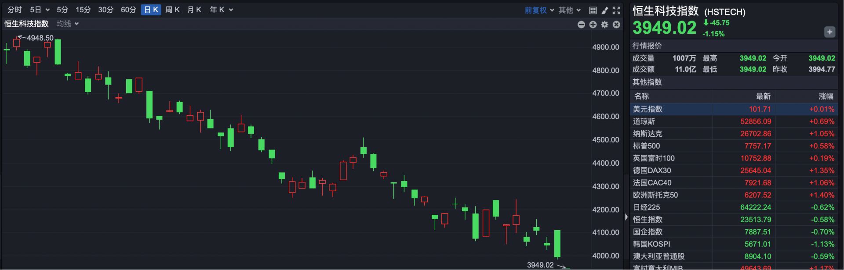Click the 4500.00 price axis label
This screenshot has height=270, width=844.
pyautogui.click(x=605, y=140)
